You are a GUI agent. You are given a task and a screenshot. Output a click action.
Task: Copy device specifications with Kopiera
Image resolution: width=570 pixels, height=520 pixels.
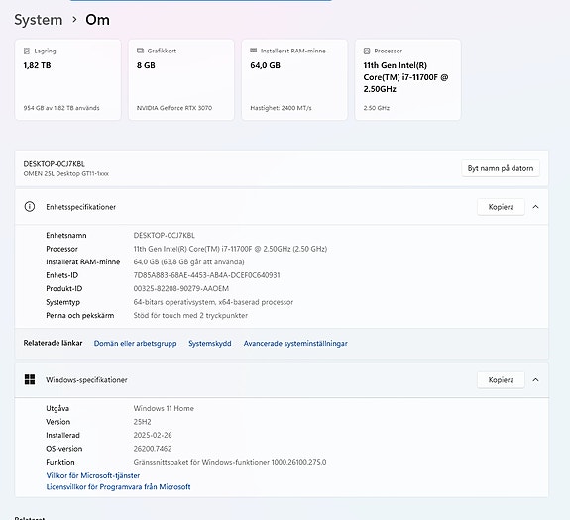click(501, 207)
